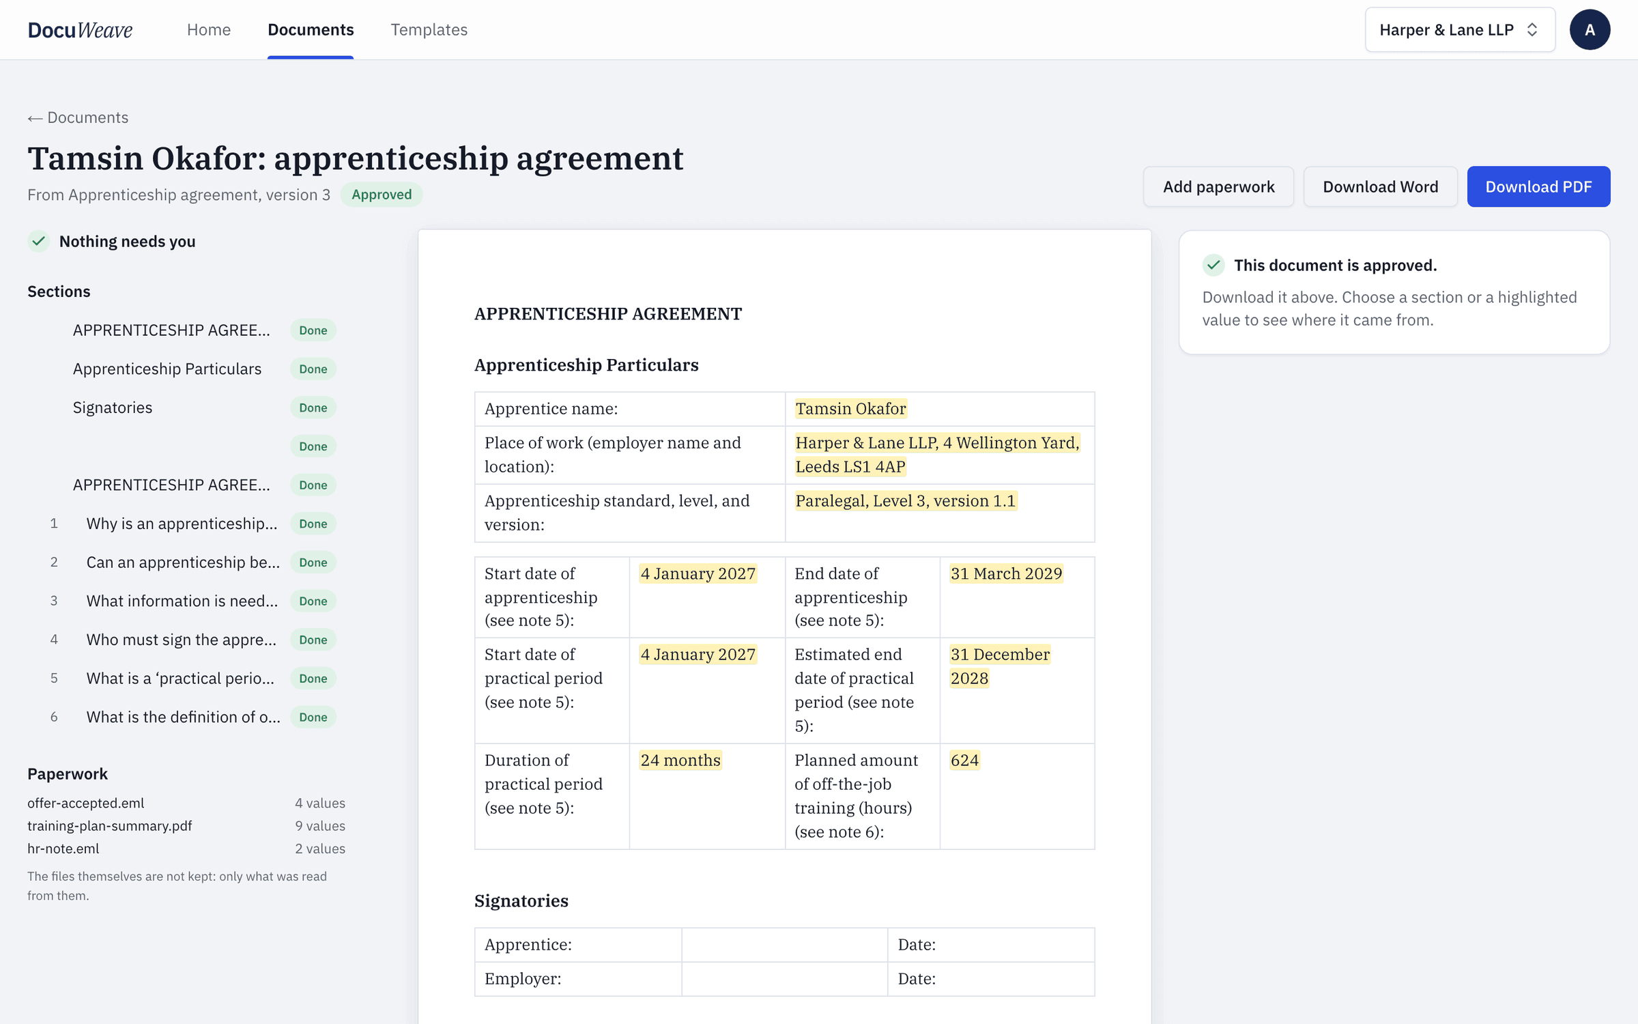1638x1024 pixels.
Task: Click the Add paperwork button
Action: pos(1218,186)
